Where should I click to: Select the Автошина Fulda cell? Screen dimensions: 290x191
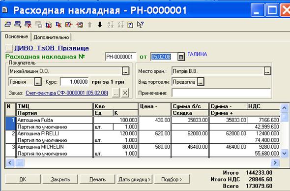pos(55,120)
